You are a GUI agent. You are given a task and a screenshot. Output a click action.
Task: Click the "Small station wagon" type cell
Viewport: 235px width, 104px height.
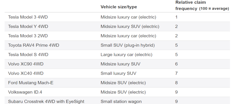[121, 101]
